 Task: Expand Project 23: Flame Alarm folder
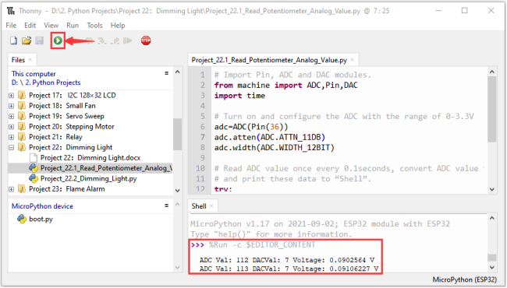[12, 189]
